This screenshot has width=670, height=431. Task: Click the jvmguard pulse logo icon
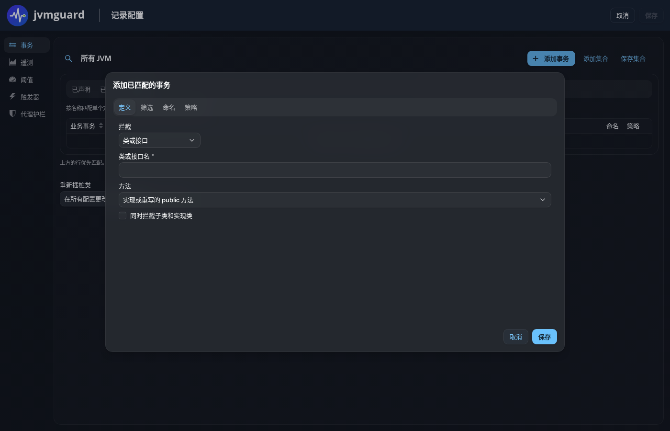pyautogui.click(x=18, y=15)
